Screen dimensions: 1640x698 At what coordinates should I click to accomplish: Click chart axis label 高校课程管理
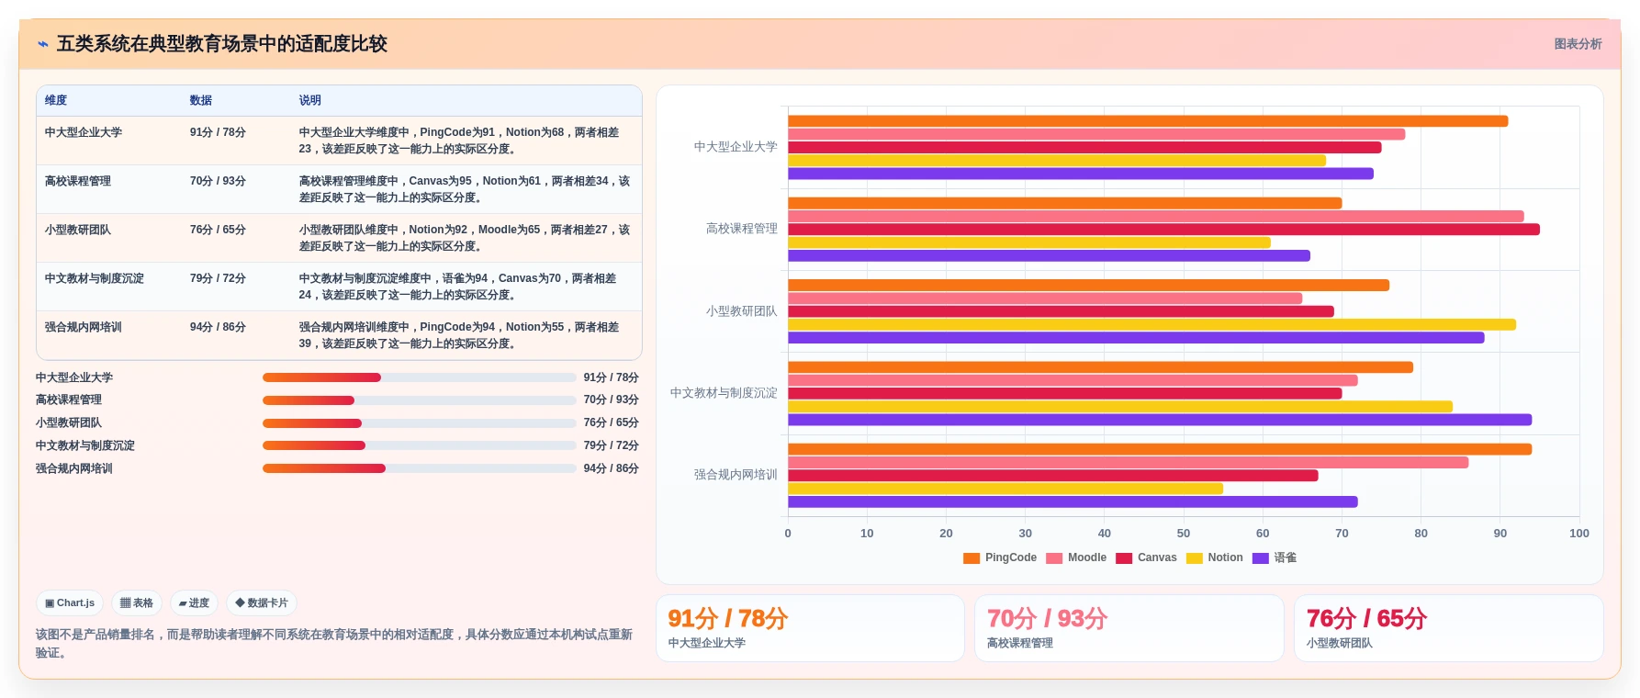[x=741, y=229]
